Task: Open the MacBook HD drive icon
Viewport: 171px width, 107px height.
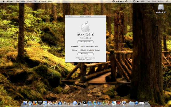Action: pyautogui.click(x=161, y=8)
